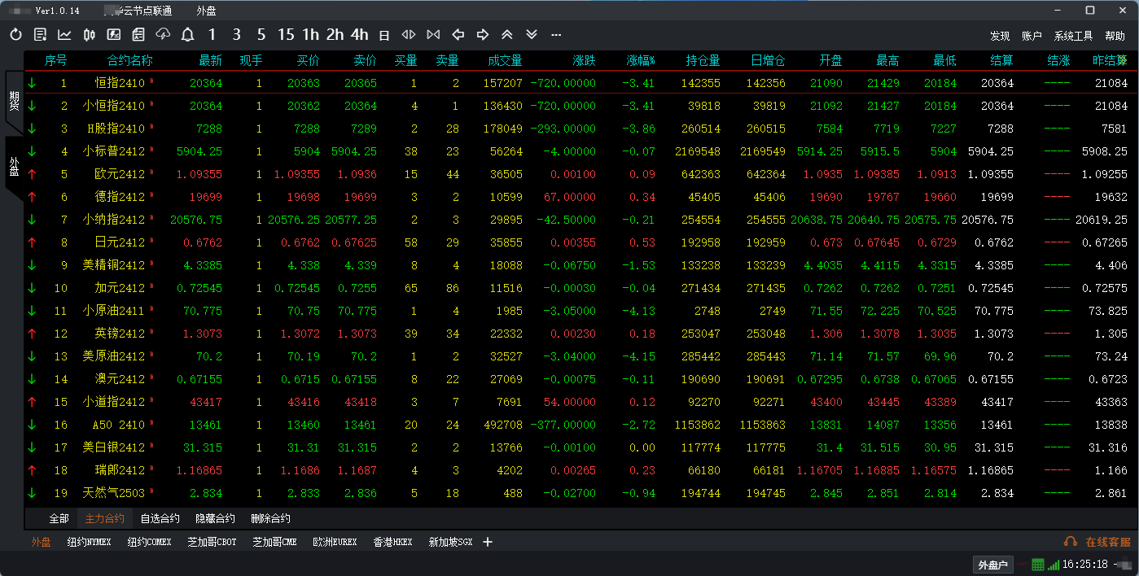Select the 1h period button
Viewport: 1139px width, 576px height.
click(x=310, y=35)
